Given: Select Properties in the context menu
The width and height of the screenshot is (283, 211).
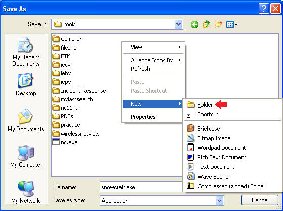Looking at the screenshot, I should [152, 117].
